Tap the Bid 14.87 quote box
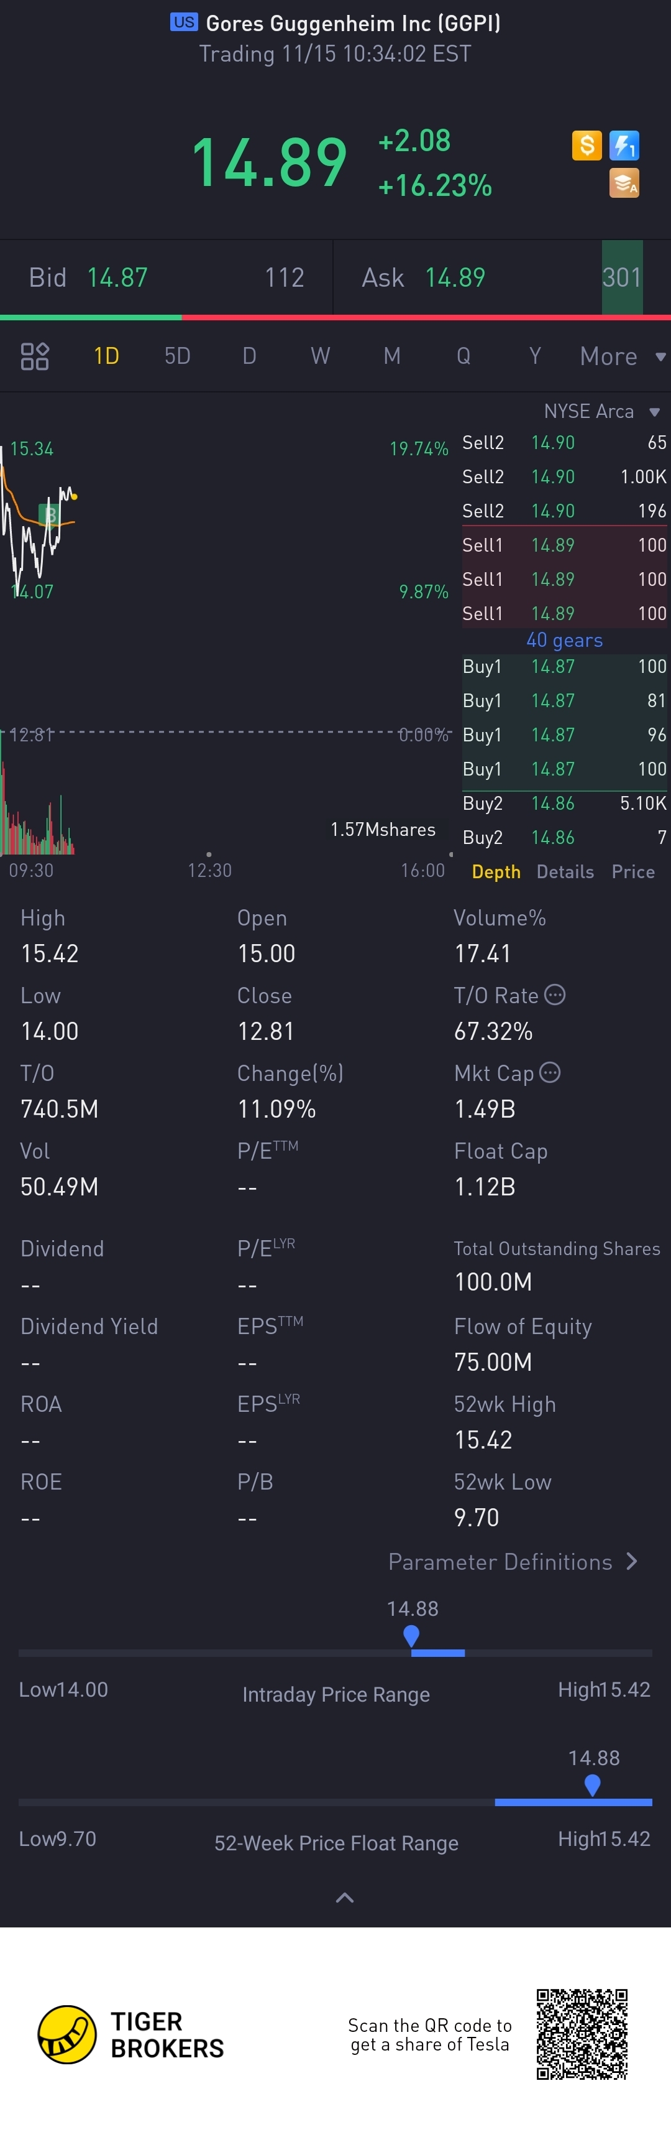This screenshot has height=2142, width=671. click(166, 278)
